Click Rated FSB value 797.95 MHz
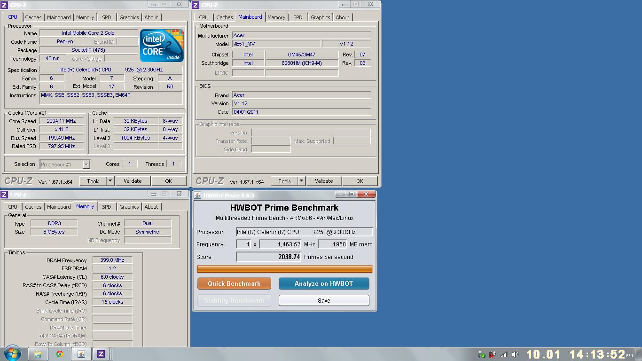This screenshot has width=642, height=361. click(62, 146)
